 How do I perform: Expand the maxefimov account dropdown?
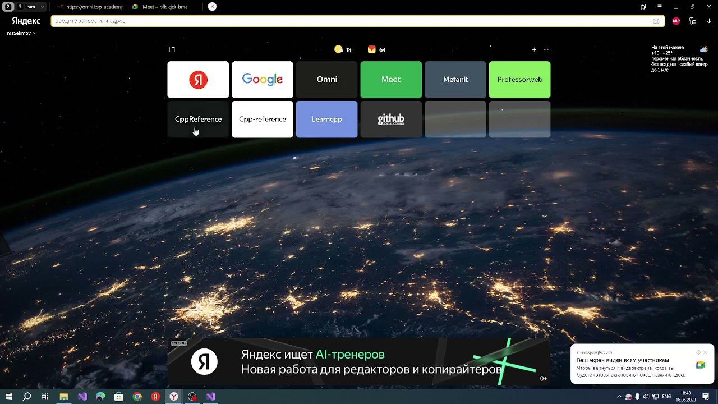point(22,33)
